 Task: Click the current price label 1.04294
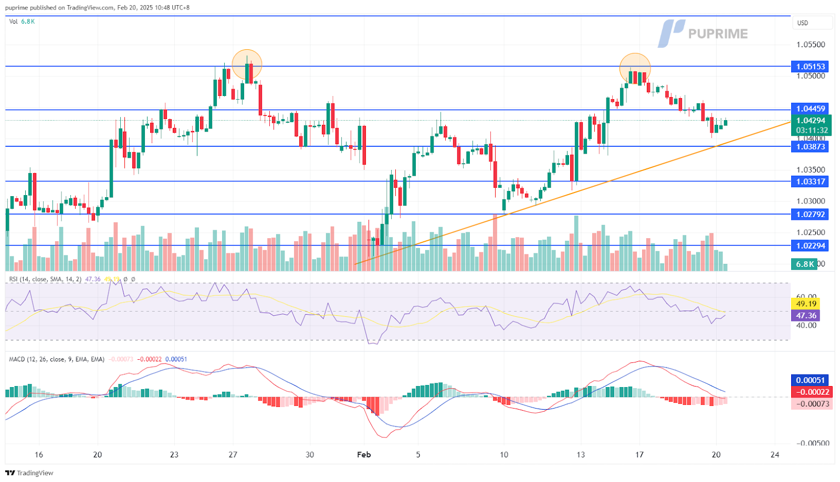pos(811,121)
